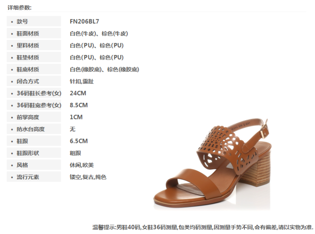This screenshot has width=315, height=234.
Task: Select the 前掌高度 label
Action: (28, 117)
